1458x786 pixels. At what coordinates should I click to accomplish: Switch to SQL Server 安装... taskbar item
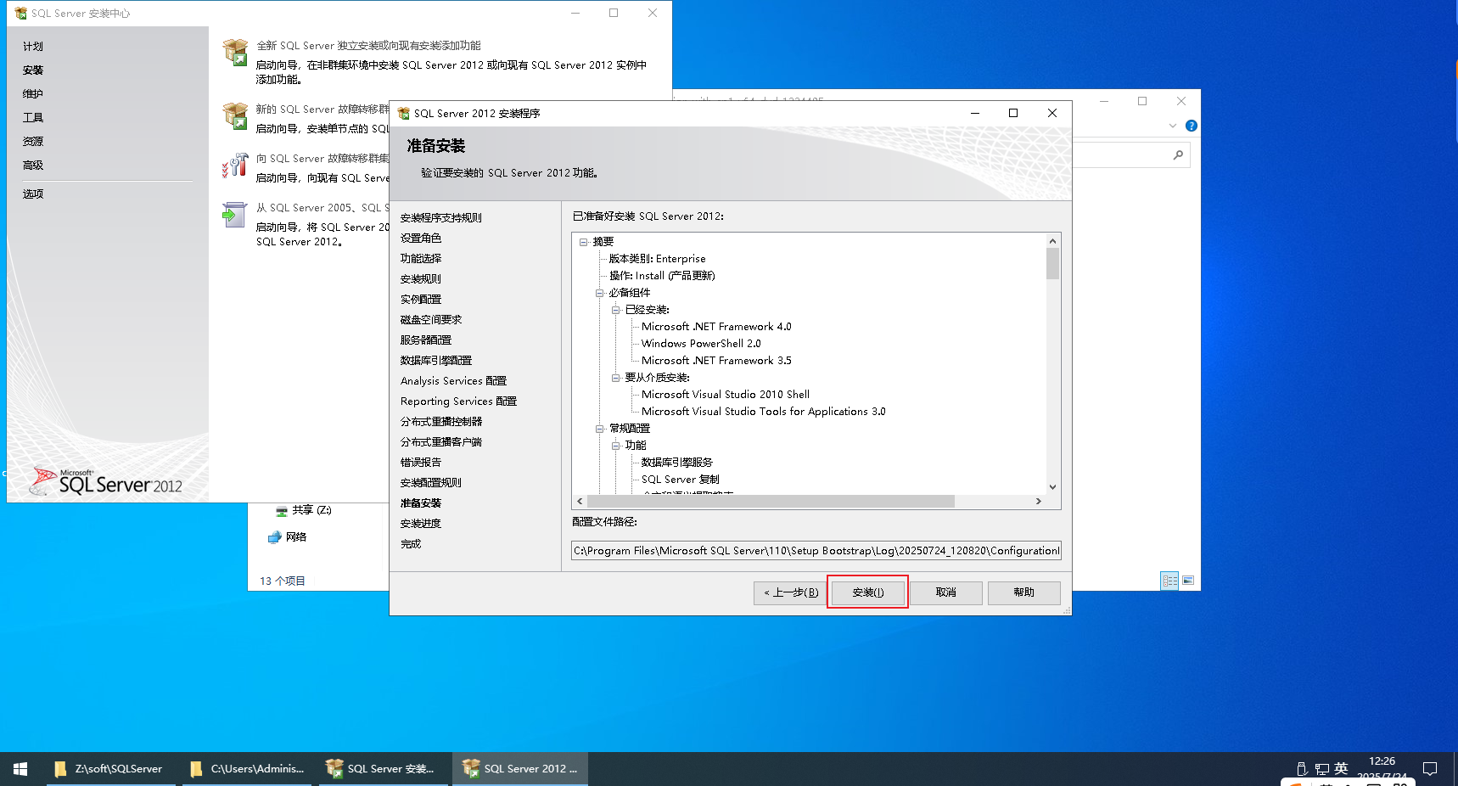pos(383,769)
